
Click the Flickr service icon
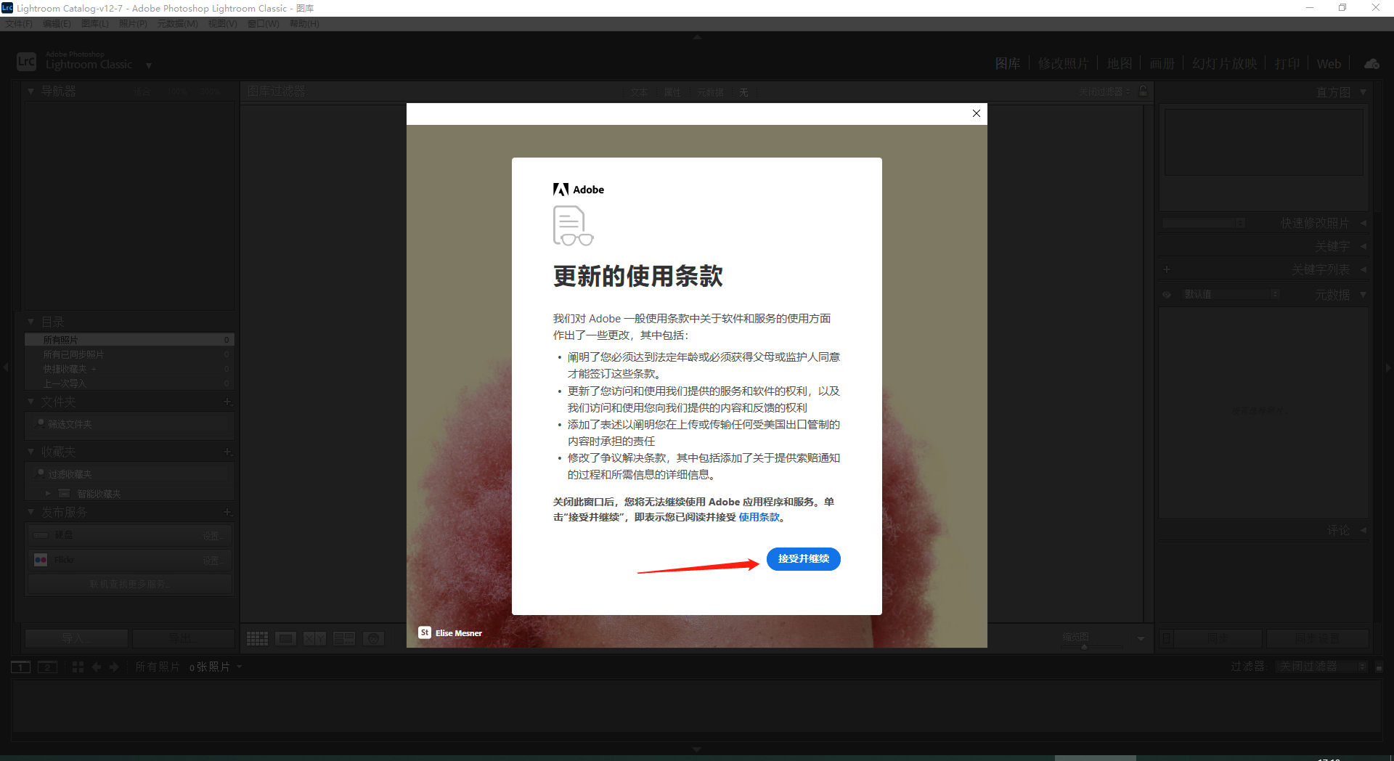click(41, 560)
